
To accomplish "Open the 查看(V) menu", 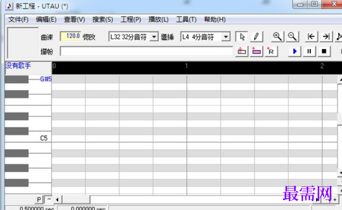I will tap(74, 20).
